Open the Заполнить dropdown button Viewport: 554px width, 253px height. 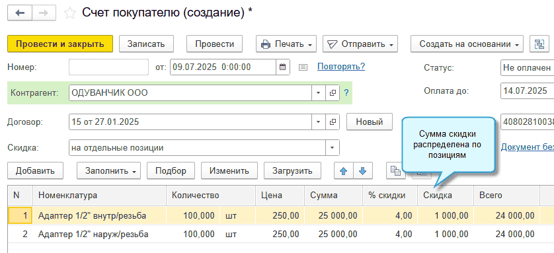pyautogui.click(x=109, y=171)
